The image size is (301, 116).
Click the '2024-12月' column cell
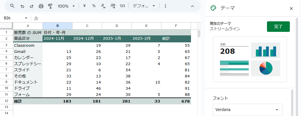87,39
